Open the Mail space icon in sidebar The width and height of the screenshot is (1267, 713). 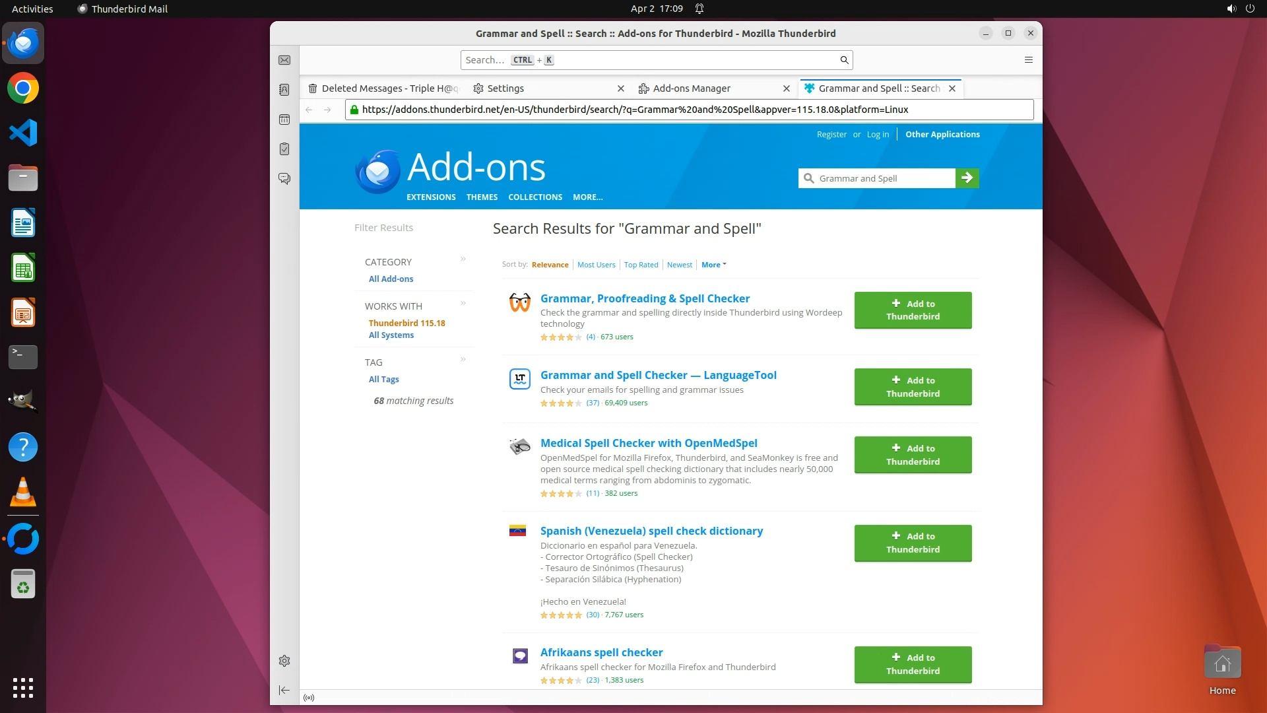click(284, 60)
